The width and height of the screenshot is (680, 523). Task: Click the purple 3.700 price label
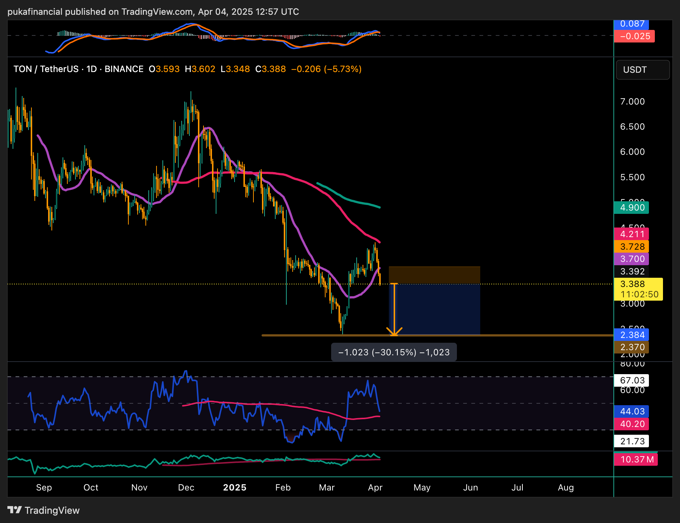pyautogui.click(x=632, y=259)
